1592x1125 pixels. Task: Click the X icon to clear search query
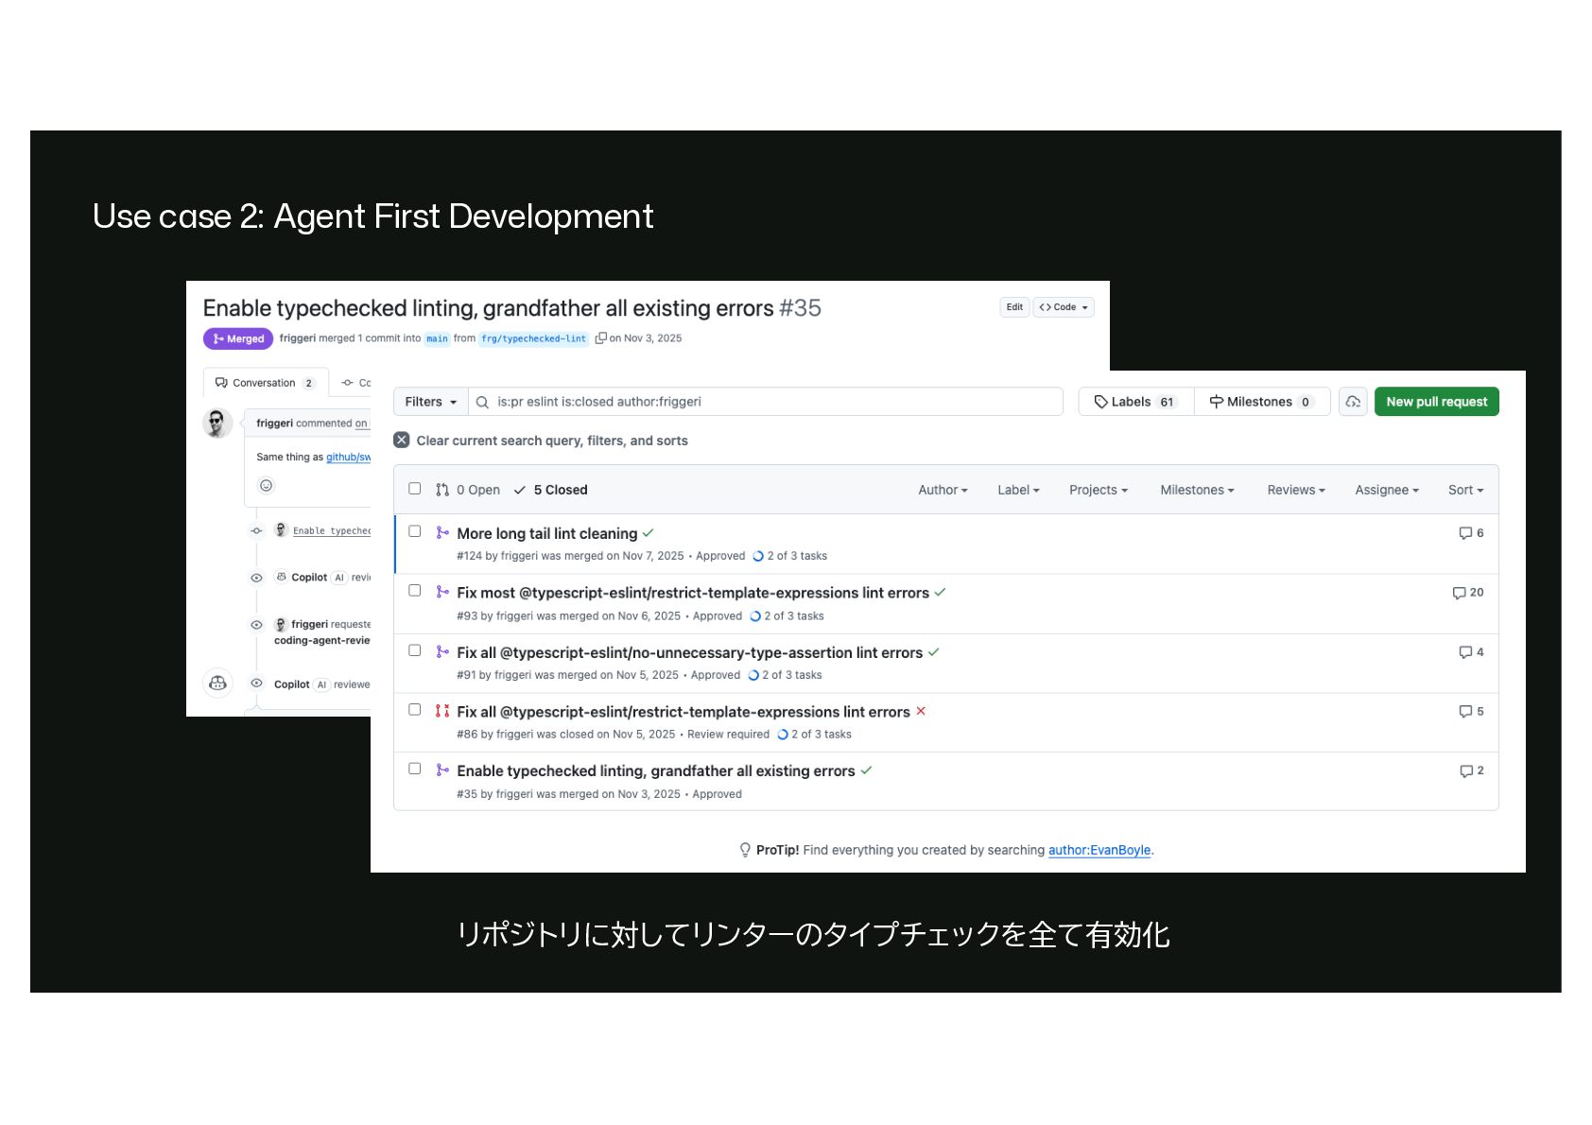click(x=402, y=441)
